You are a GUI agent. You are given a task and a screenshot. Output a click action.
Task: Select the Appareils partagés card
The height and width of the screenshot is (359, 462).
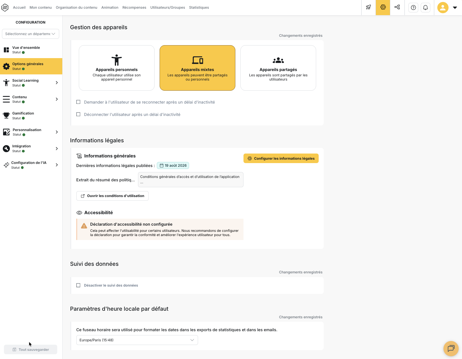(x=278, y=68)
